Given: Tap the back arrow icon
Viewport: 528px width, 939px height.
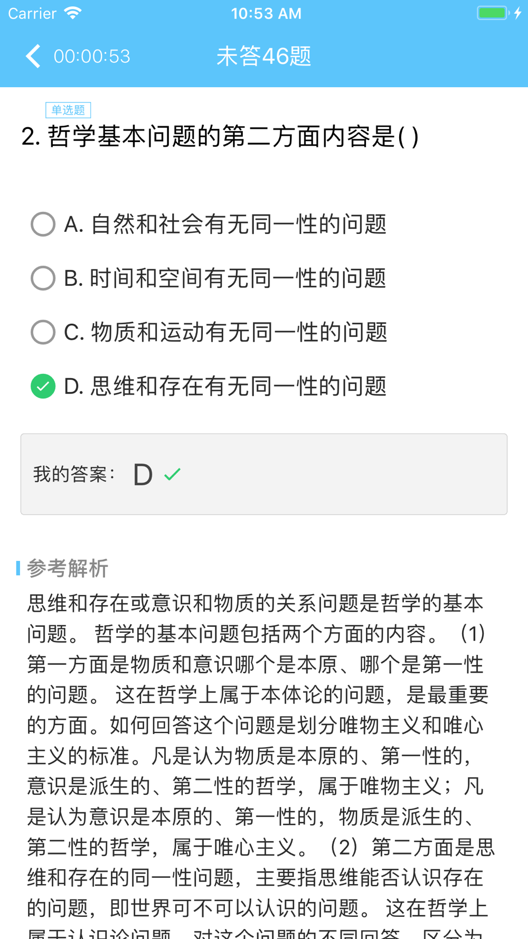Looking at the screenshot, I should [33, 56].
